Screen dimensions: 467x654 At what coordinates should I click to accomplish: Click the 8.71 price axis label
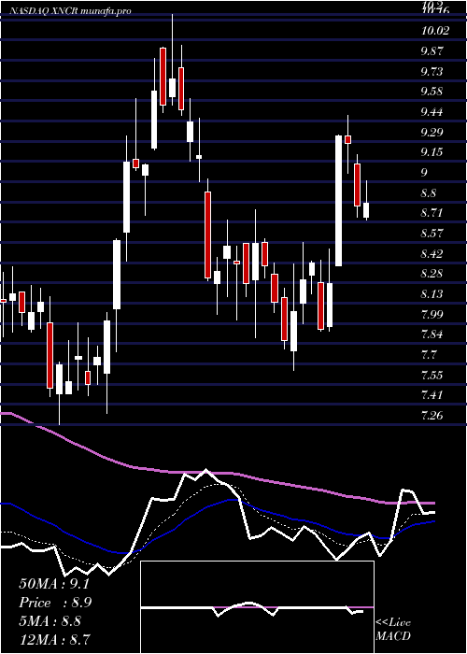pos(432,213)
